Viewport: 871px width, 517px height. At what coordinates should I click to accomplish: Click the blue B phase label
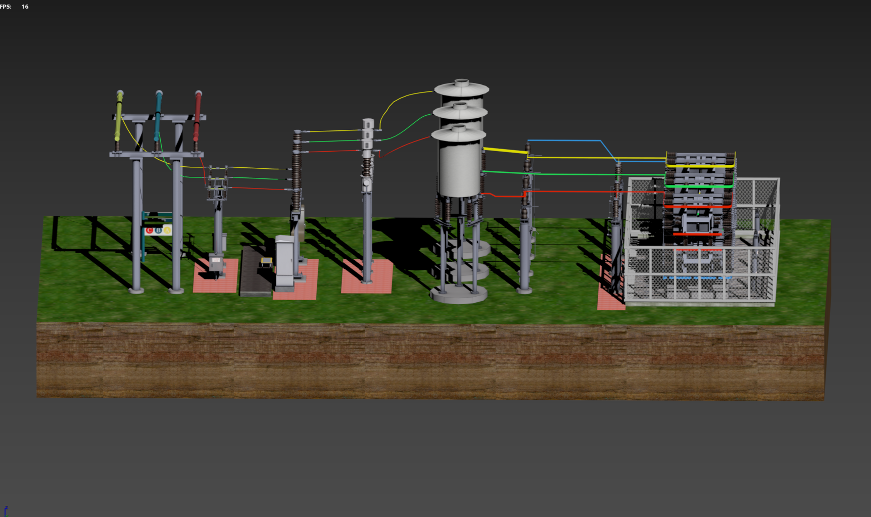(158, 231)
